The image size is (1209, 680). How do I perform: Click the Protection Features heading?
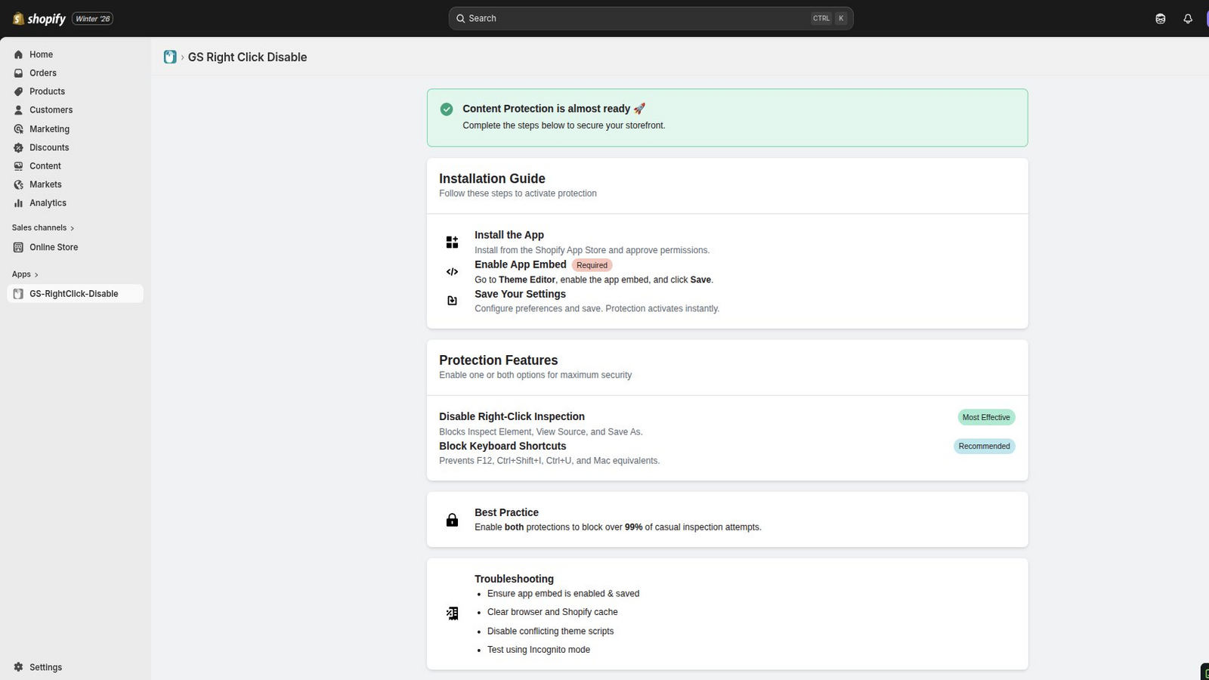coord(499,360)
